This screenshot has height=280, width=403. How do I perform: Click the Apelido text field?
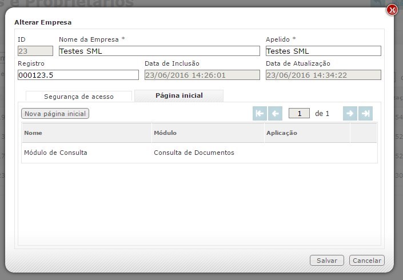tap(323, 51)
